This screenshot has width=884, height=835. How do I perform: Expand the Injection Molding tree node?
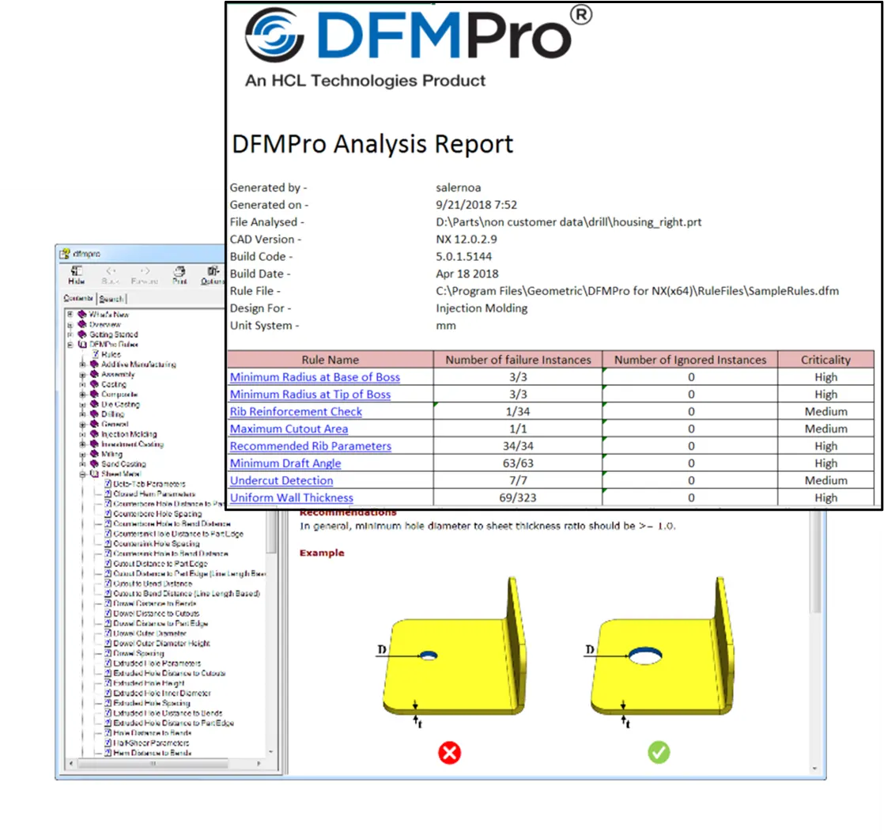82,434
